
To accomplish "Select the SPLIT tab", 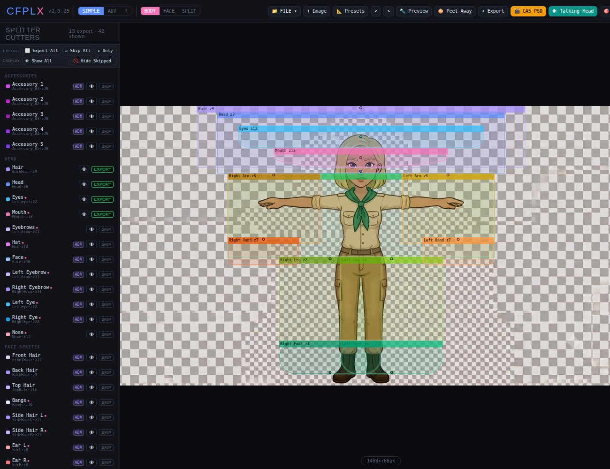I will 189,11.
